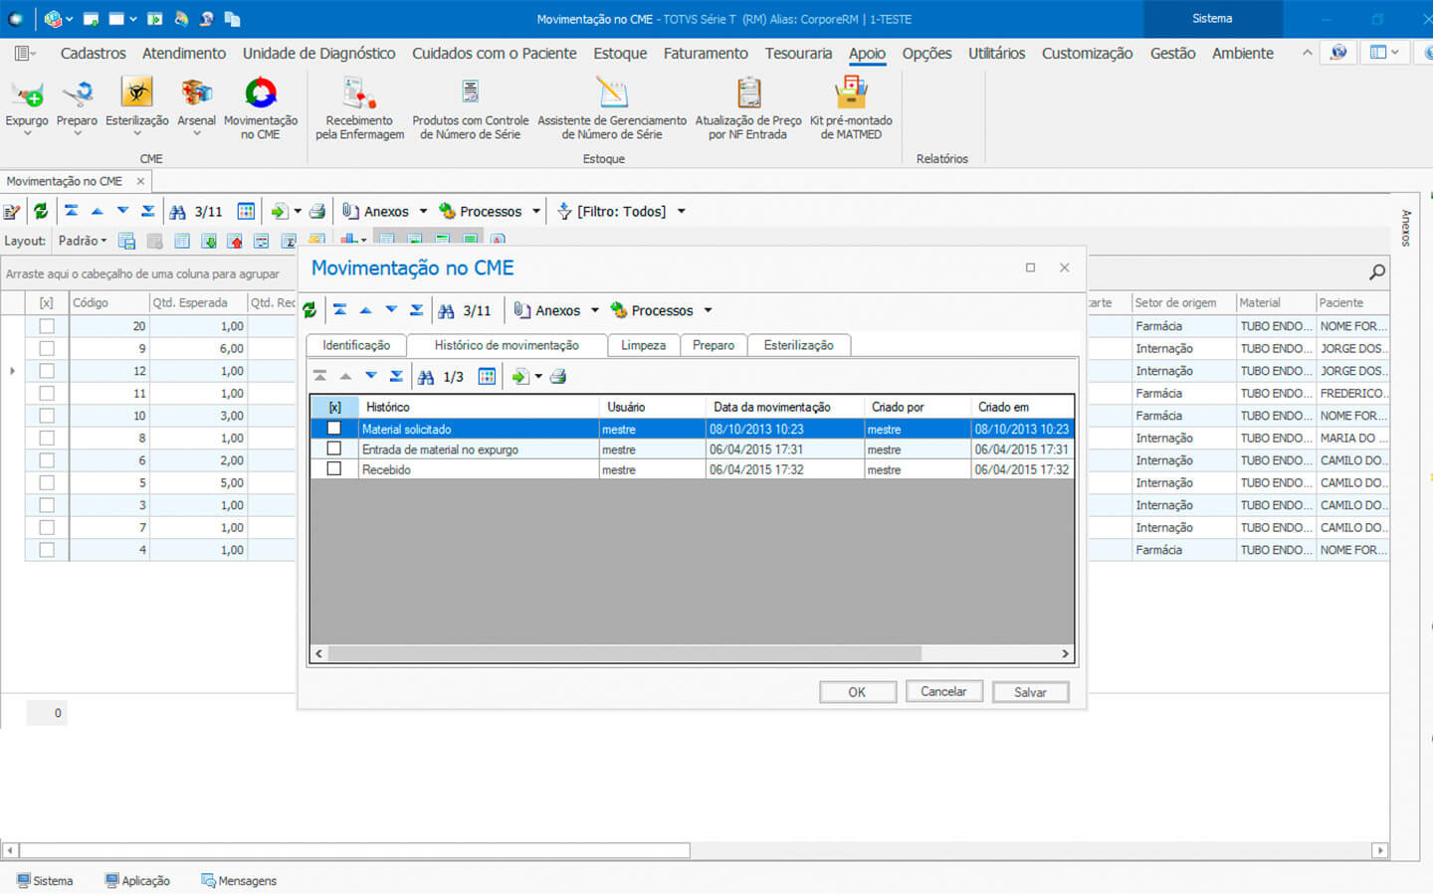The width and height of the screenshot is (1433, 895).
Task: Click the green refresh icon in the dialog
Action: pyautogui.click(x=309, y=310)
